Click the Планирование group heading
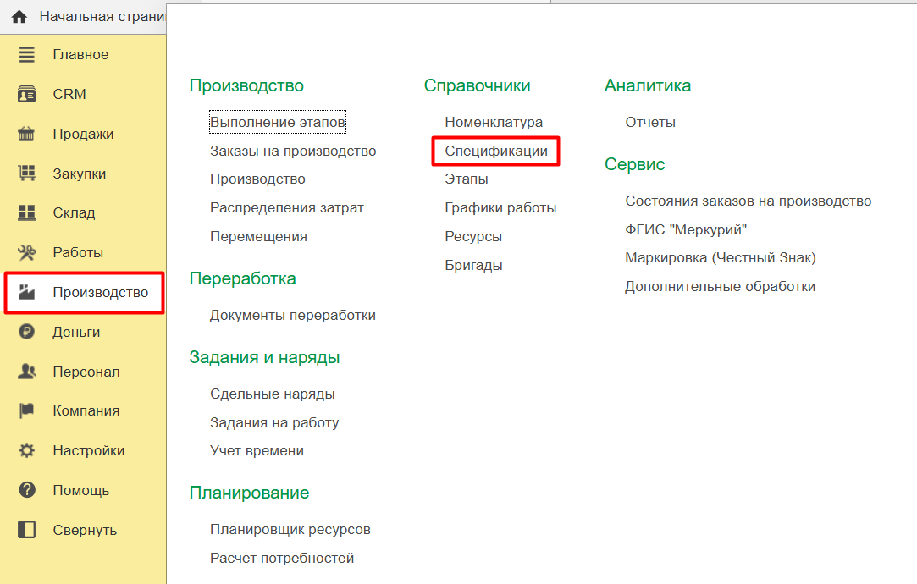 pyautogui.click(x=249, y=493)
